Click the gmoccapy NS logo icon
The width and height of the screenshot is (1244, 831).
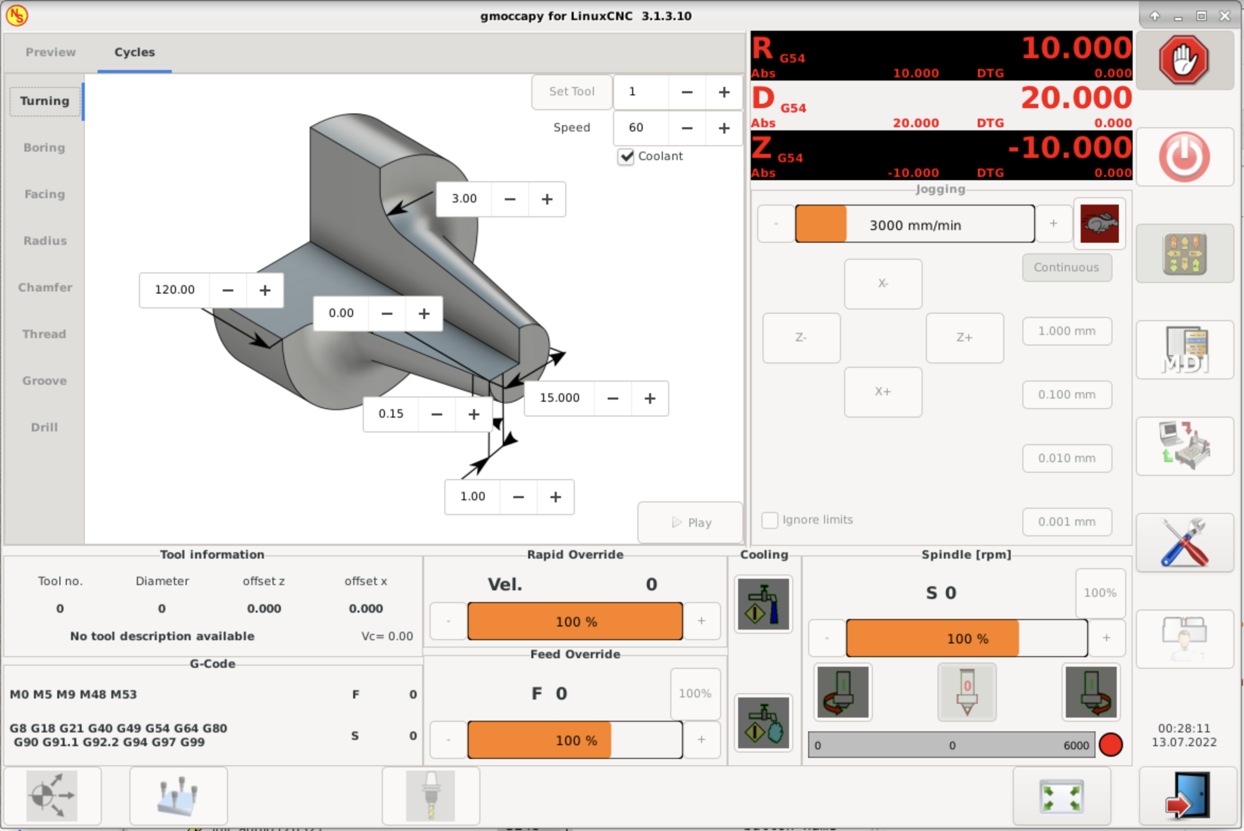pyautogui.click(x=16, y=15)
